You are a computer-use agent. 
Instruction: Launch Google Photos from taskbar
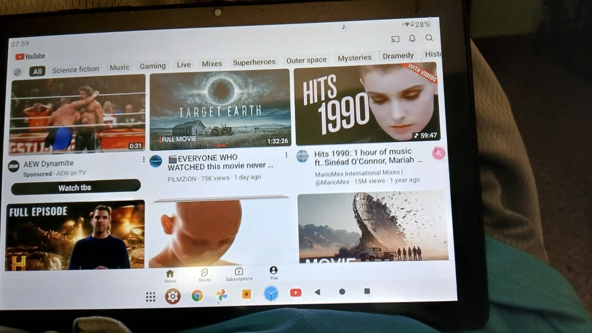tap(221, 295)
